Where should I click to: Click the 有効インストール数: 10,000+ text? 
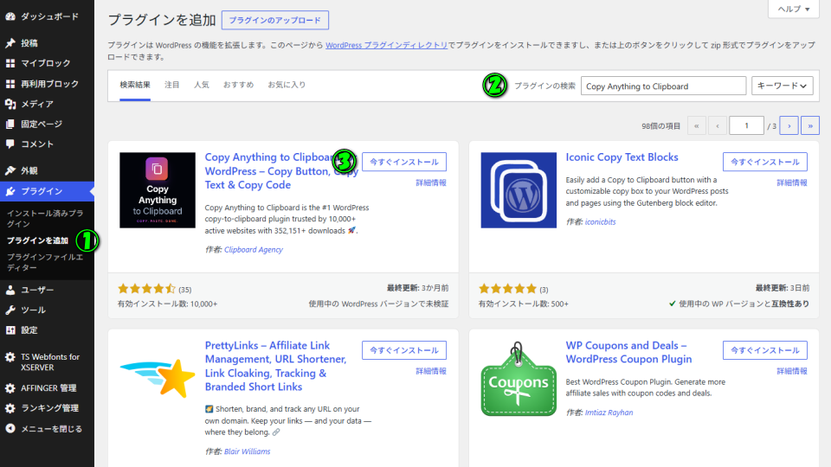[167, 304]
